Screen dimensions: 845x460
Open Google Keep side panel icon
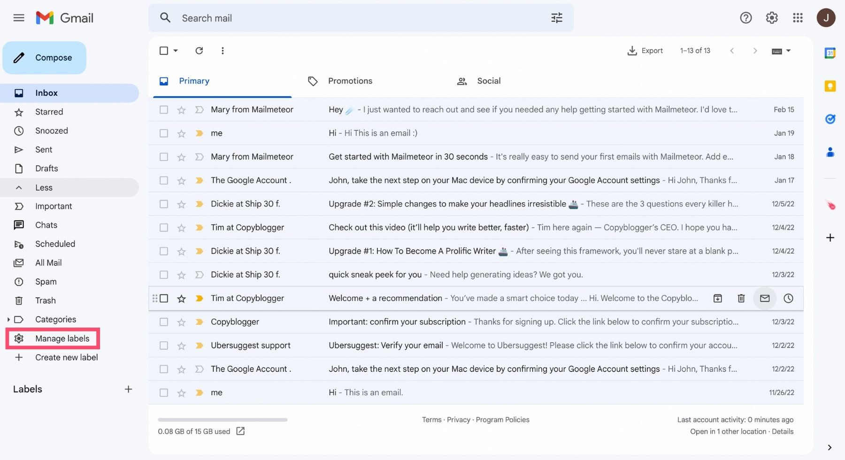830,86
